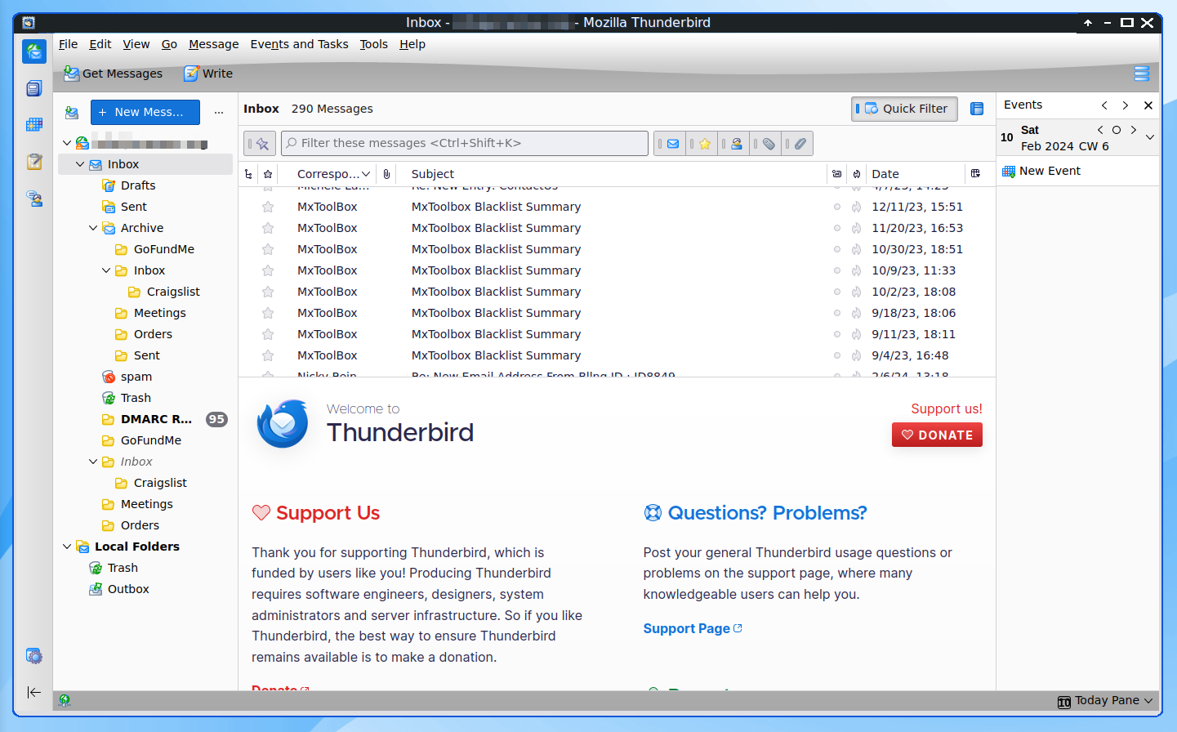Open the Support Page link
The height and width of the screenshot is (732, 1177).
[693, 628]
